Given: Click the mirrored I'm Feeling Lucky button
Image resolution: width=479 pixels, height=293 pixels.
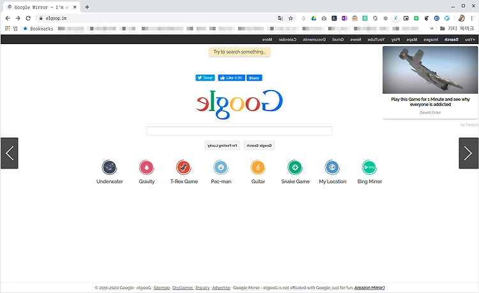Looking at the screenshot, I should coord(222,146).
